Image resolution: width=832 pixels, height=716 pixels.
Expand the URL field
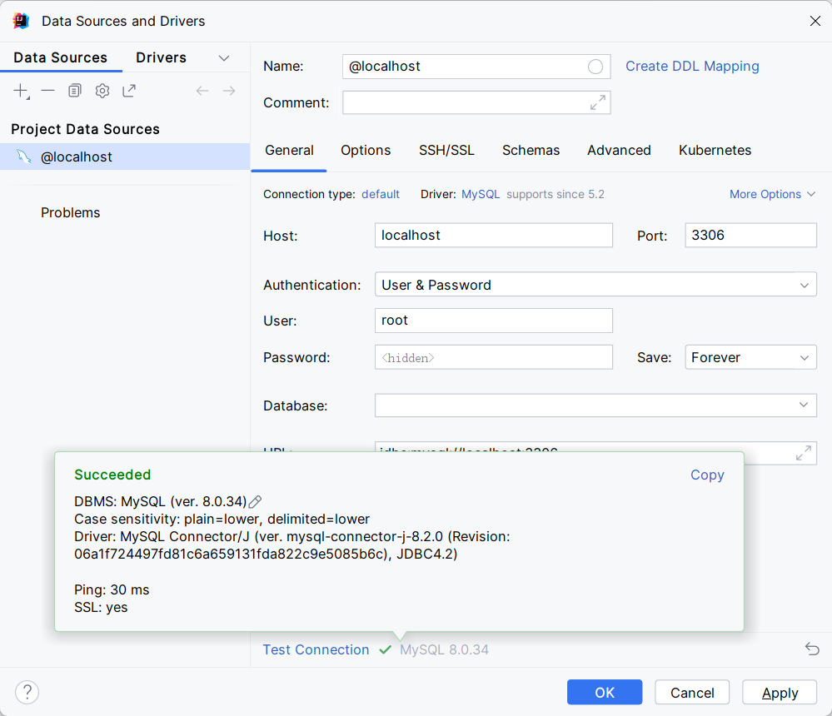(804, 453)
